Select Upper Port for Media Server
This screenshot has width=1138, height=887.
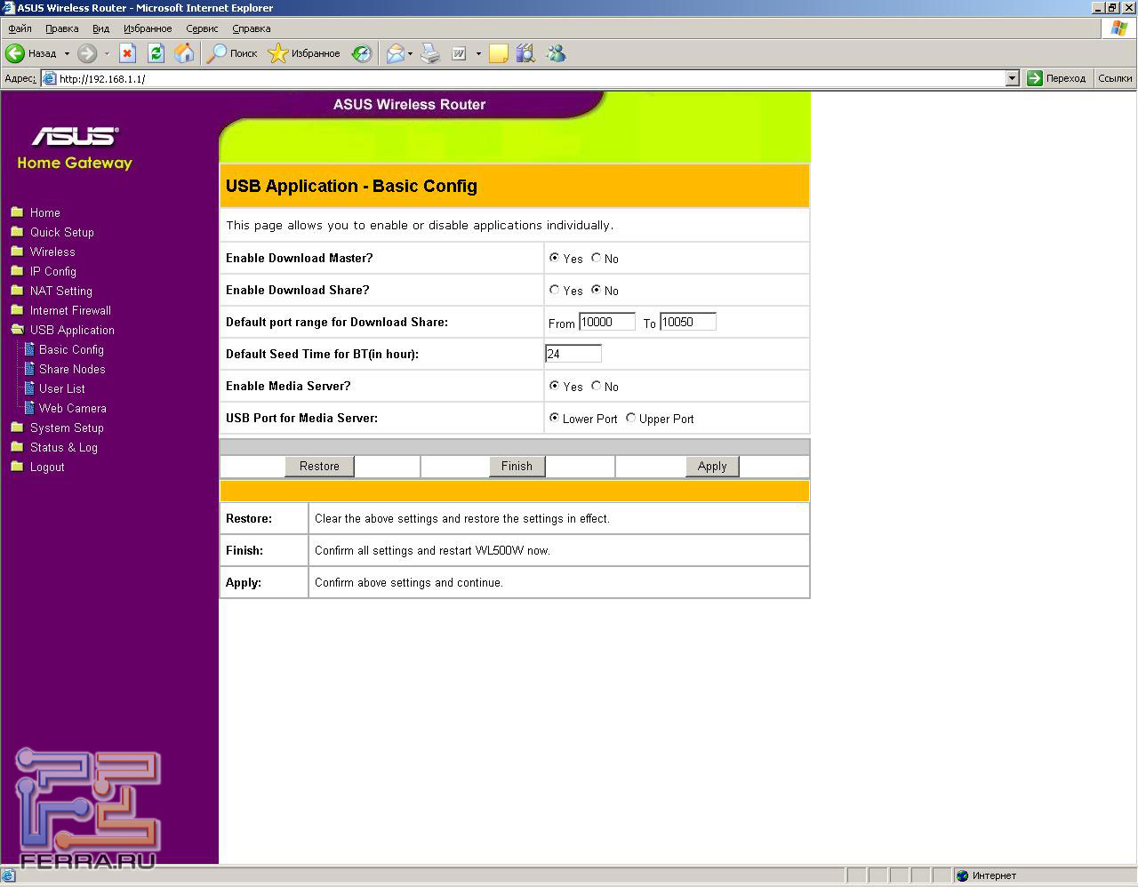(631, 419)
